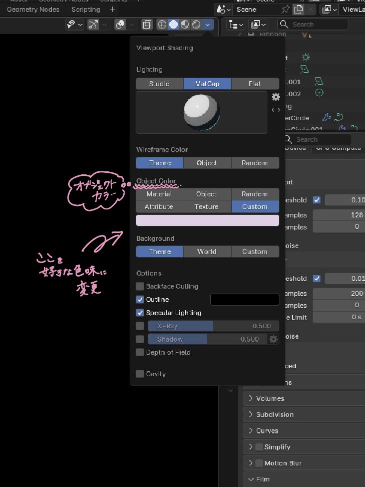365x487 pixels.
Task: Open shadow settings gear beside Shadow slider
Action: click(x=273, y=339)
